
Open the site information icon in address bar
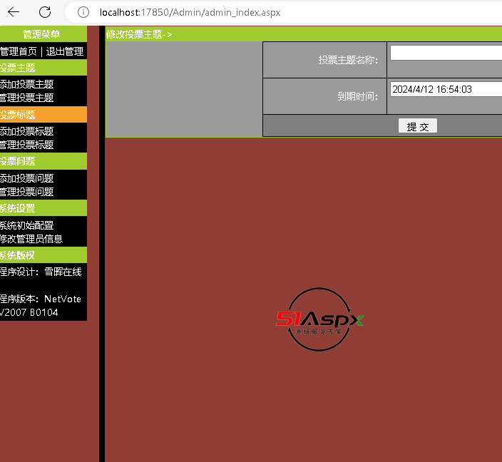click(83, 12)
